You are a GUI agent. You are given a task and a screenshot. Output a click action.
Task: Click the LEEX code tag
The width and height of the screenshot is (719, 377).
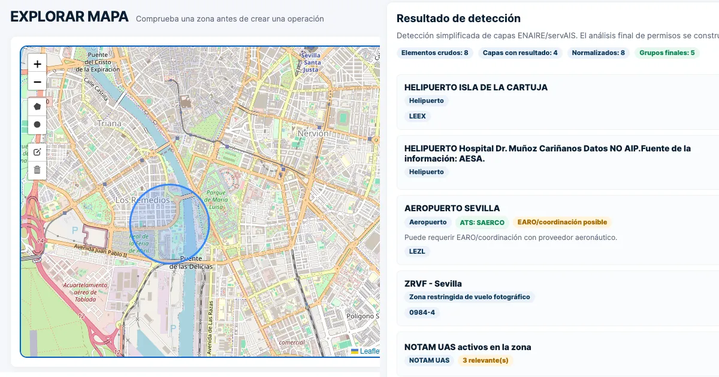(x=418, y=116)
